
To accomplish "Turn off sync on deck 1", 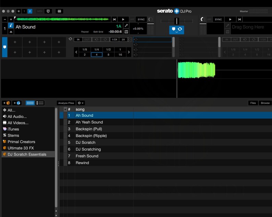I will (132, 19).
